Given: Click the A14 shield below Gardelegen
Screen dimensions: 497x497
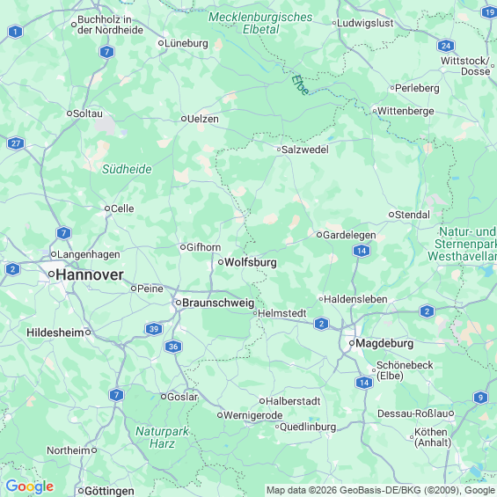Looking at the screenshot, I should [x=362, y=251].
